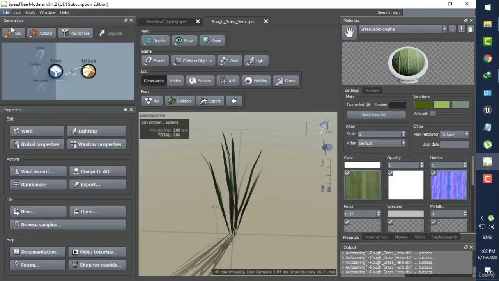The image size is (499, 281).
Task: Click the light direction lamp in viewport
Action: click(324, 125)
